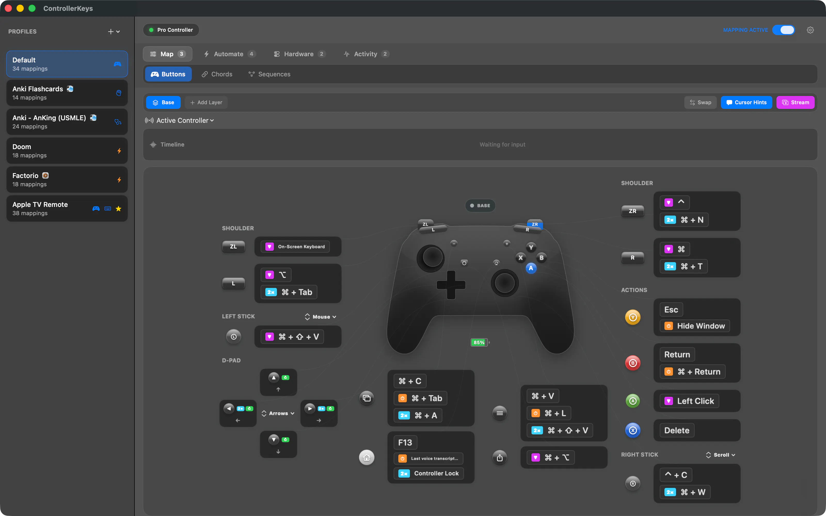Screen dimensions: 826x516
Task: Click the Timeline waveform icon
Action: [x=153, y=145]
